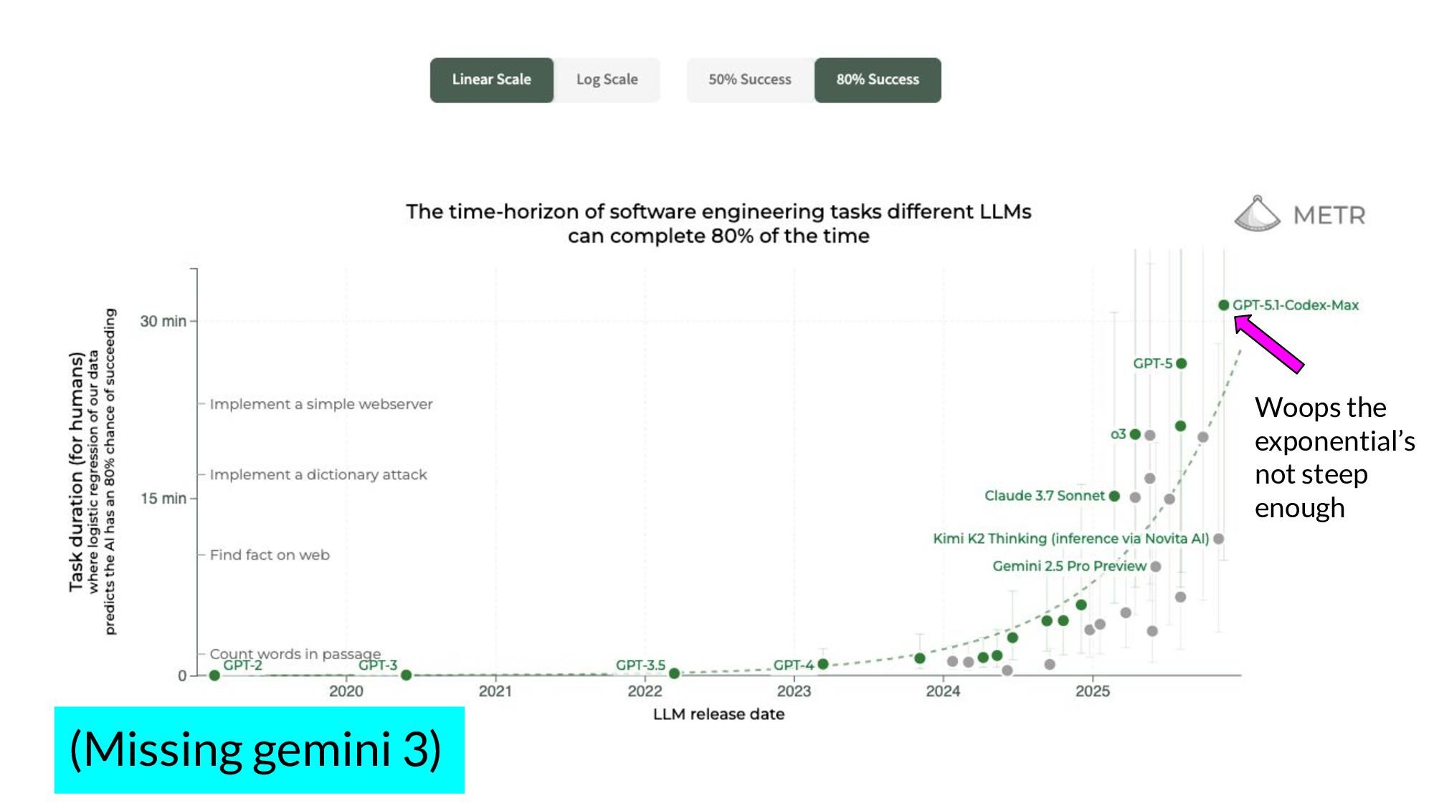
Task: Switch the chart to Log Scale
Action: coord(607,80)
